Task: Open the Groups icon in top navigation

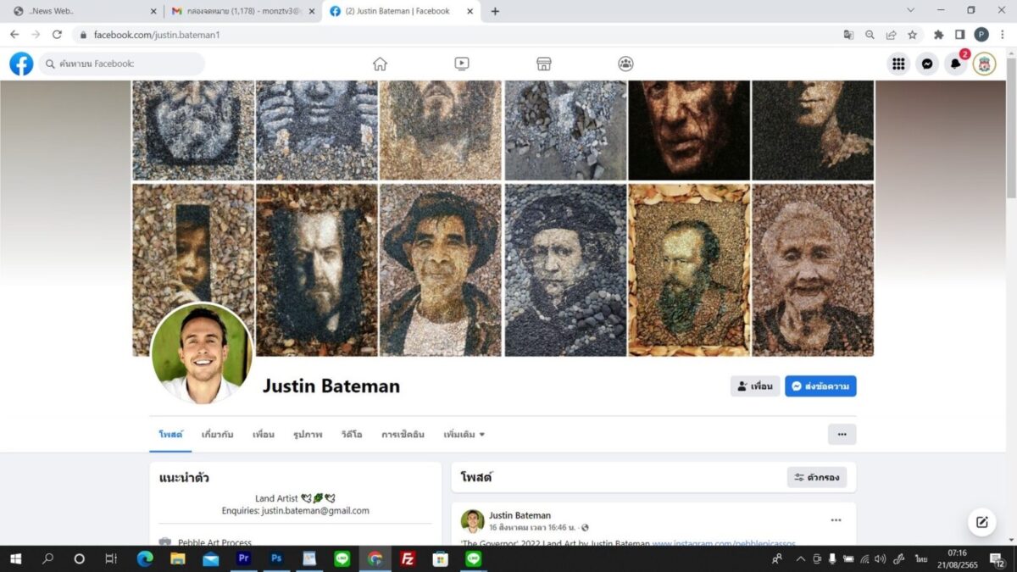Action: click(x=625, y=64)
